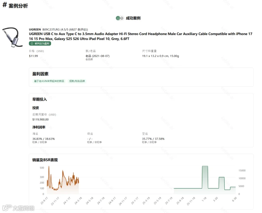This screenshot has width=262, height=213.
Task: Click the 基于老ASIN来带起来的新品 tag
Action: click(x=49, y=81)
